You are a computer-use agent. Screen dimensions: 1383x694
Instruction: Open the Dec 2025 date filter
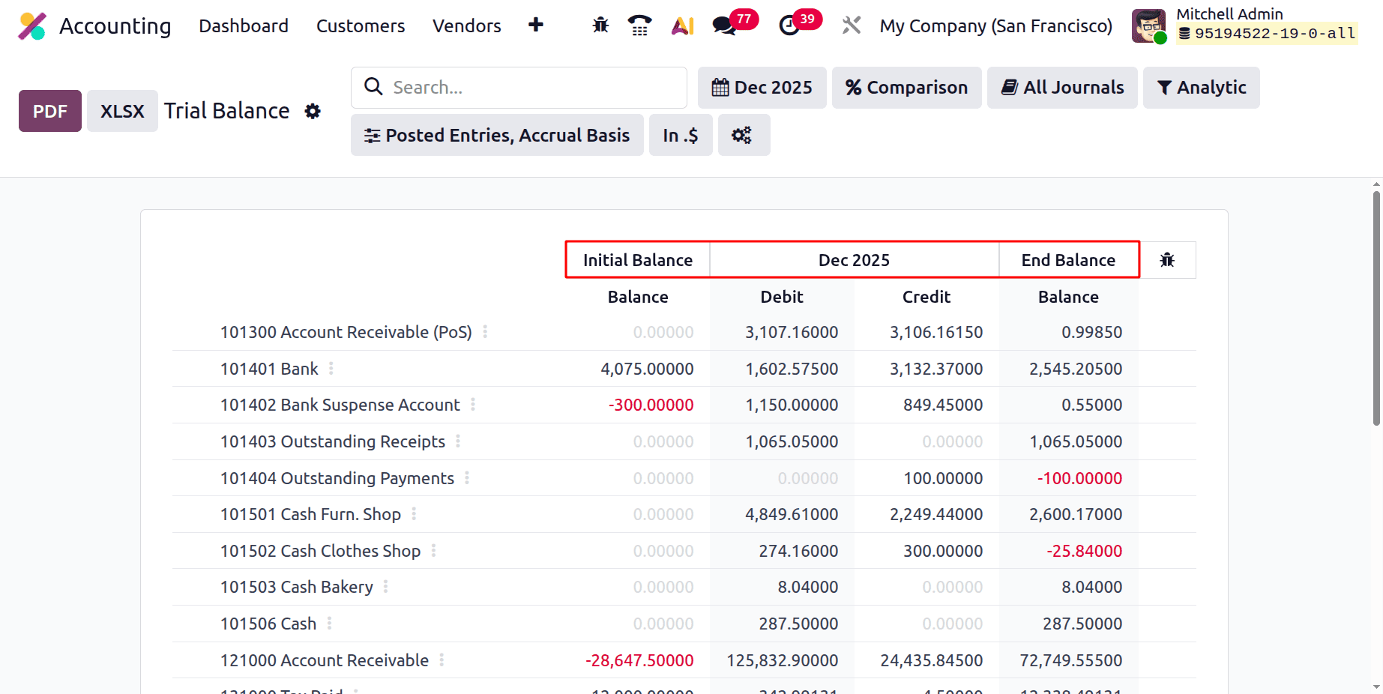coord(762,88)
